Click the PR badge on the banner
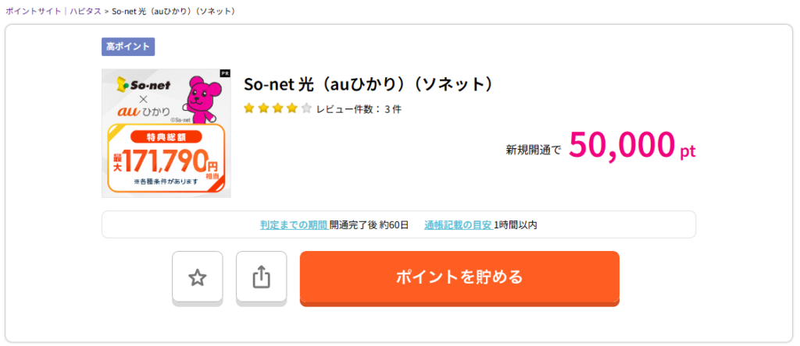Viewport: 800px width, 346px height. [225, 74]
